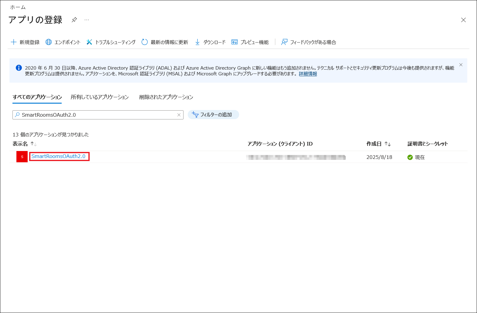Click the ダウンロード arrow icon
Image resolution: width=477 pixels, height=313 pixels.
197,42
